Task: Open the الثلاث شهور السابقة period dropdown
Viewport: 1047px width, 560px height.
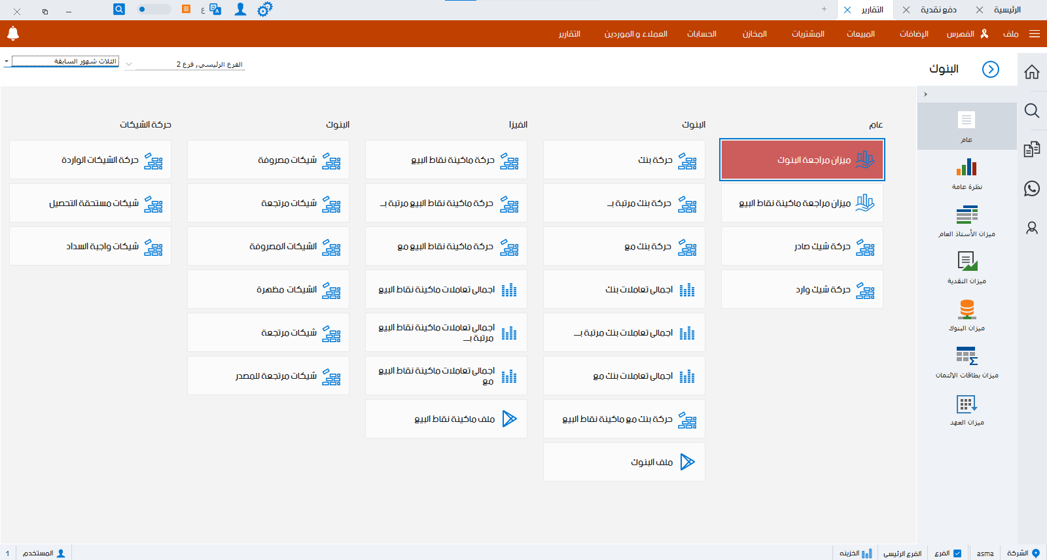Action: click(64, 61)
